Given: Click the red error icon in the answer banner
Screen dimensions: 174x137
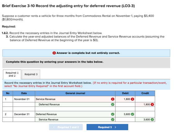Looking at the screenshot, I should click(54, 53).
